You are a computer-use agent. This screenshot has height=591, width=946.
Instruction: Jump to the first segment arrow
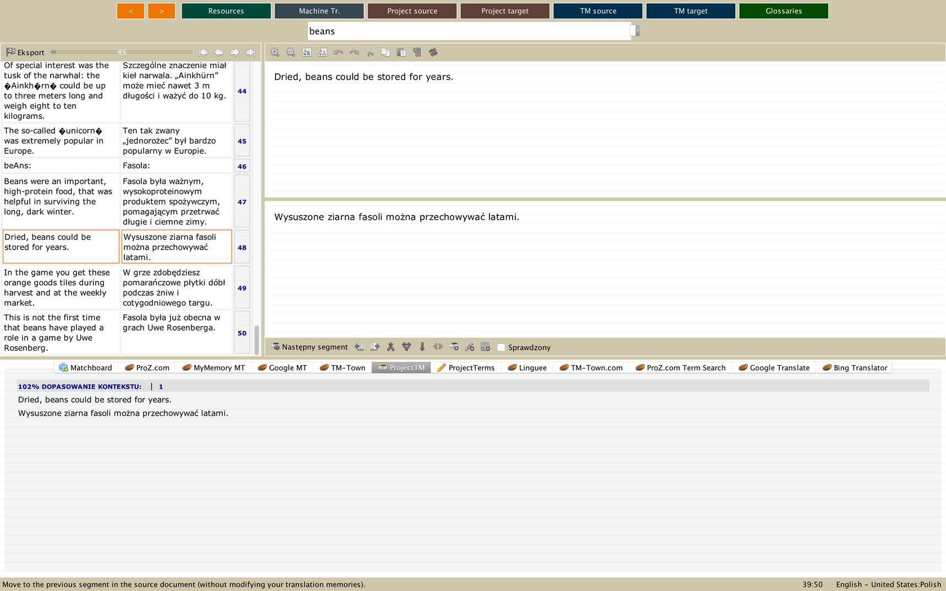(204, 52)
